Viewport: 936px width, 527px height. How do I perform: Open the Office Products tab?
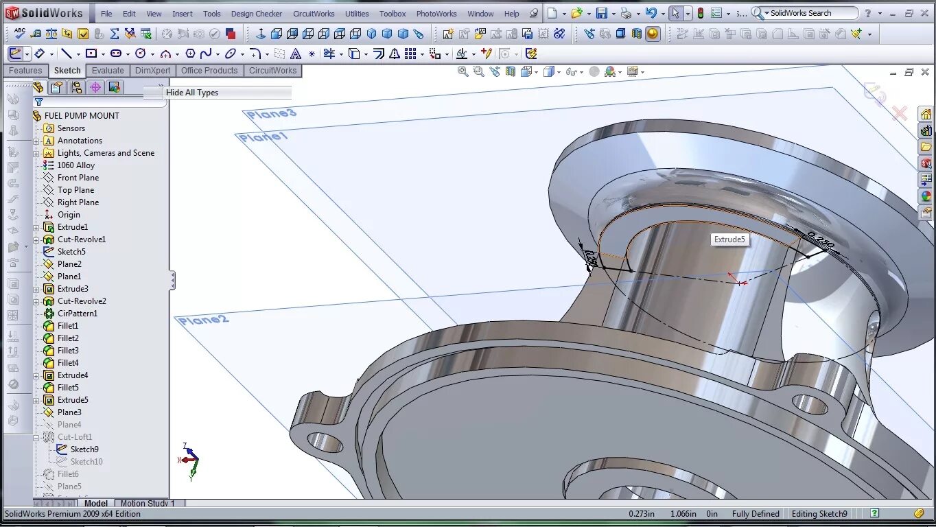pos(209,71)
